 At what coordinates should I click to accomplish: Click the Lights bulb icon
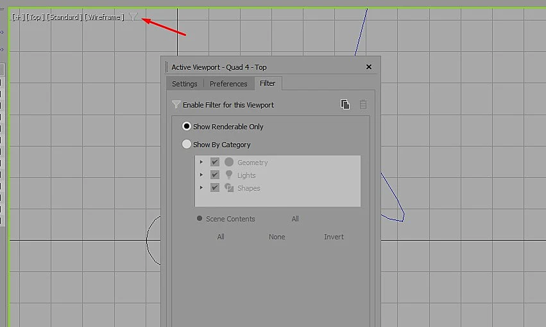click(229, 175)
